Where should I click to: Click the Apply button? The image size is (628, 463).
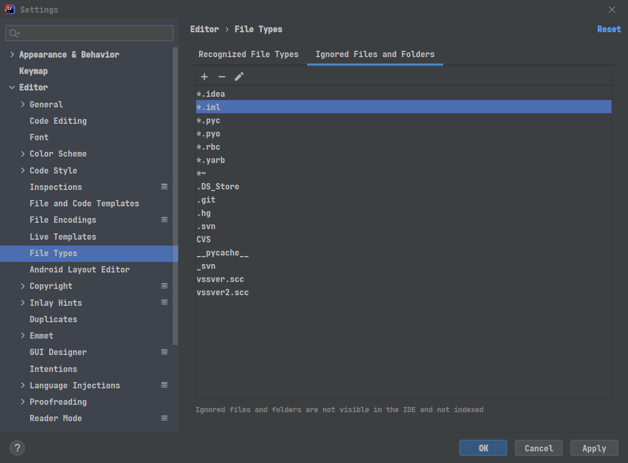(x=594, y=448)
